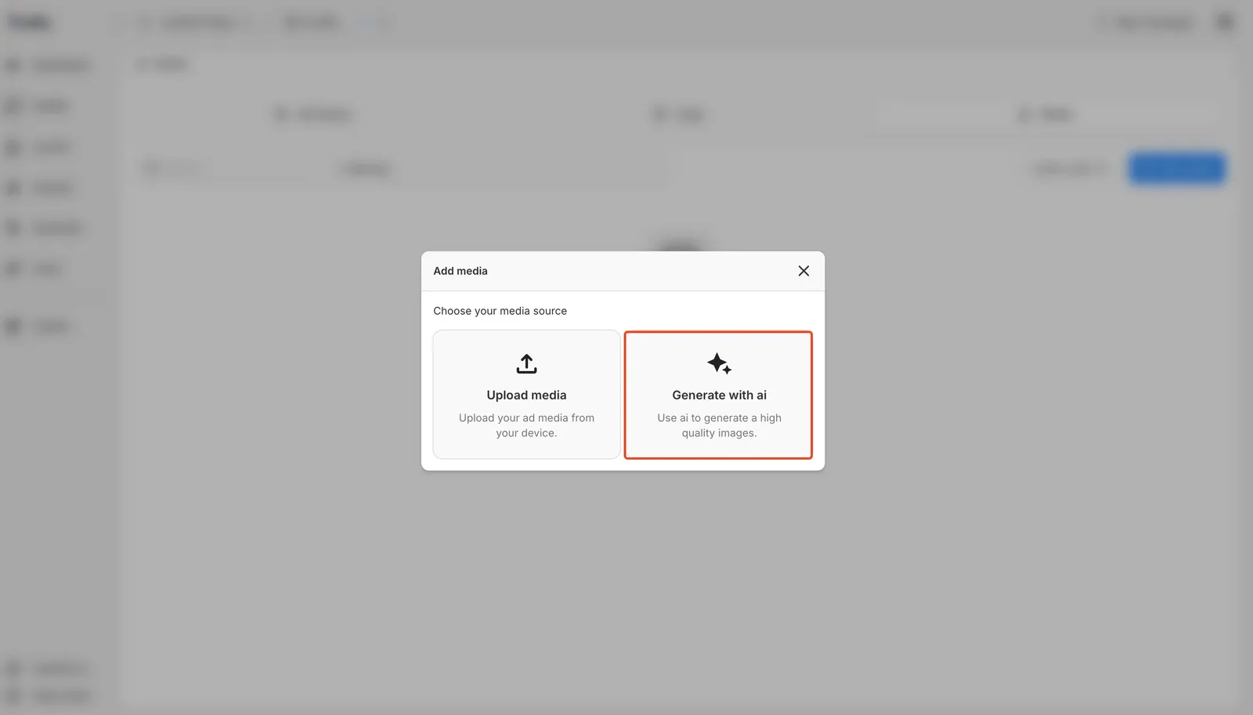Click the upload arrow icon above "Upload media"
This screenshot has width=1253, height=715.
(525, 363)
